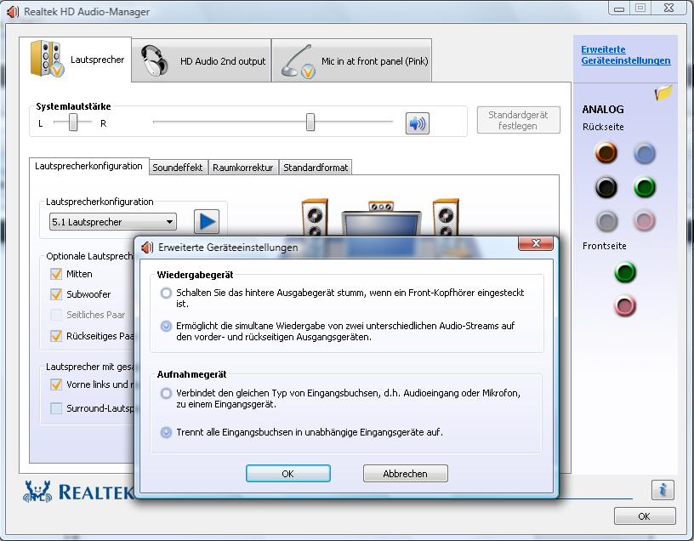
Task: Close the Erweiterte Geräteeinstellungen dialog
Action: pos(536,243)
